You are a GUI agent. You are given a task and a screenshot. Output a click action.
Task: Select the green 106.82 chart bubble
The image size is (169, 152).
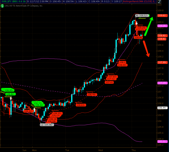click(10, 94)
